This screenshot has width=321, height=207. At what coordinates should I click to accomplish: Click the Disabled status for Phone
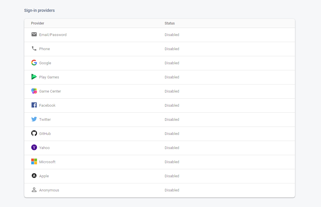172,49
